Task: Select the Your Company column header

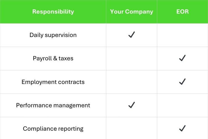Action: (x=131, y=12)
